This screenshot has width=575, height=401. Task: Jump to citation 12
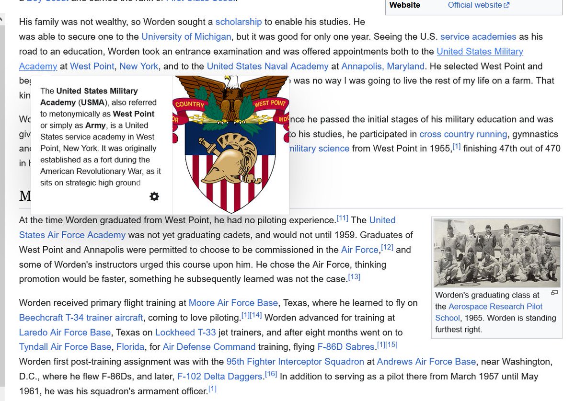click(x=387, y=247)
